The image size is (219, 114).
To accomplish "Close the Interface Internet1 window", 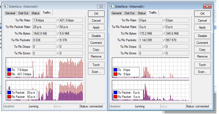I will point(207,6).
